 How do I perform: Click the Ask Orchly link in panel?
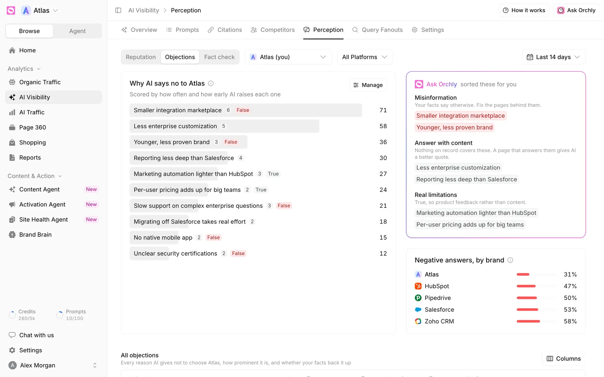pyautogui.click(x=442, y=84)
